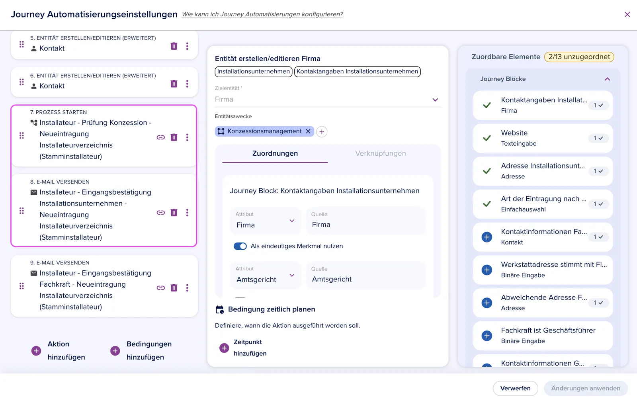Screen dimensions: 637x397
Task: Select Kontaktangaben Installationsunternehmen chip
Action: click(358, 72)
